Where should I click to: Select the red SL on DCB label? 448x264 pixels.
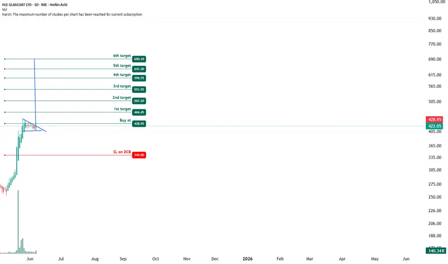click(122, 152)
